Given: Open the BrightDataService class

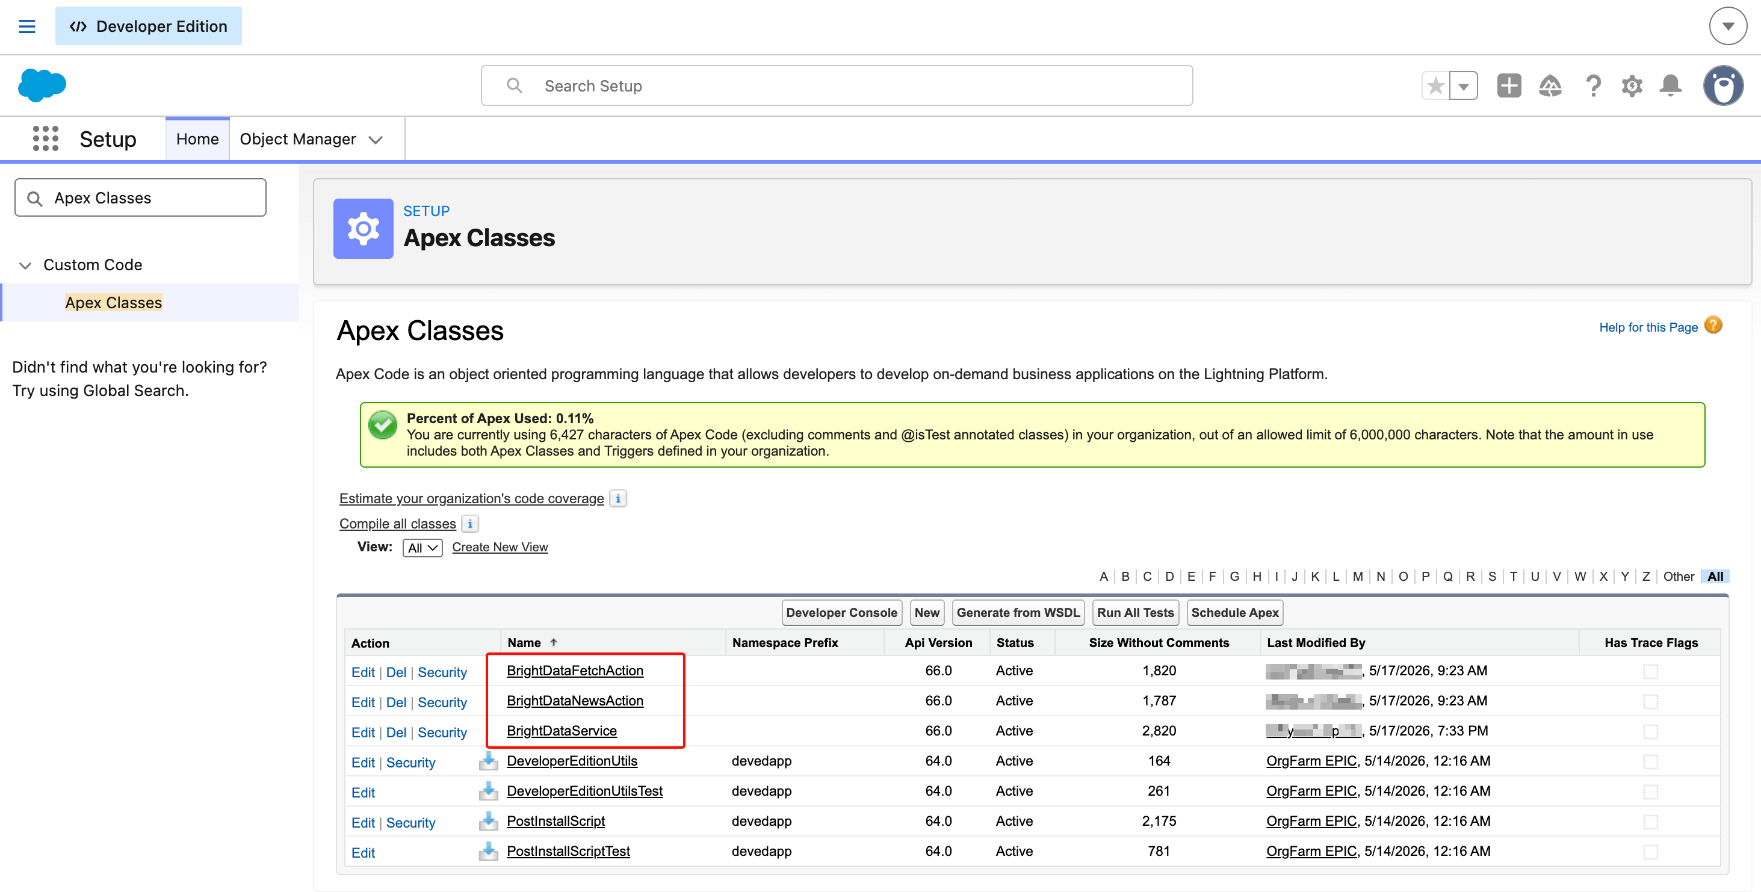Looking at the screenshot, I should click(562, 731).
